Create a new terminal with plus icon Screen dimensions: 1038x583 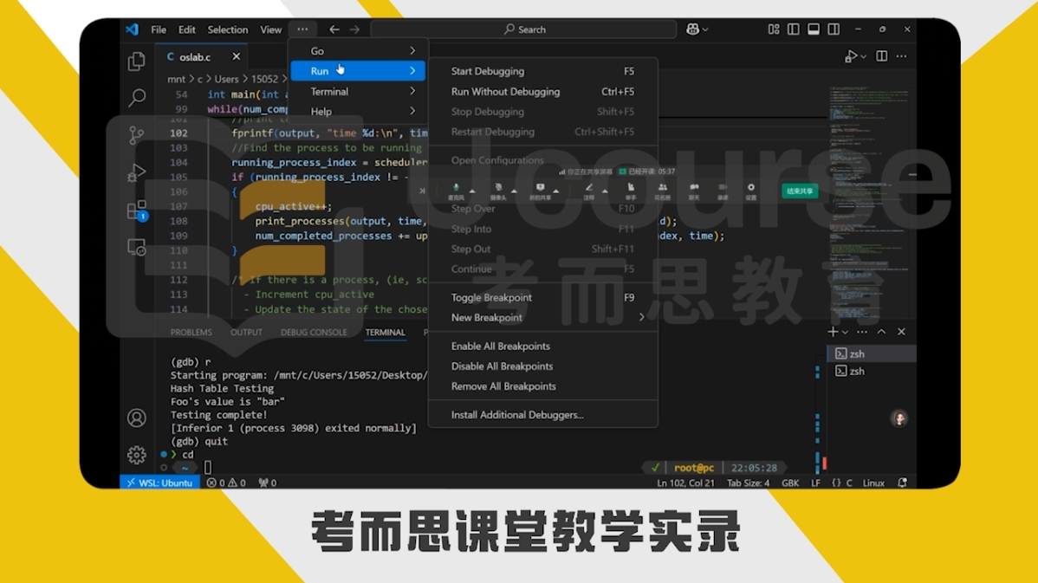pyautogui.click(x=832, y=332)
